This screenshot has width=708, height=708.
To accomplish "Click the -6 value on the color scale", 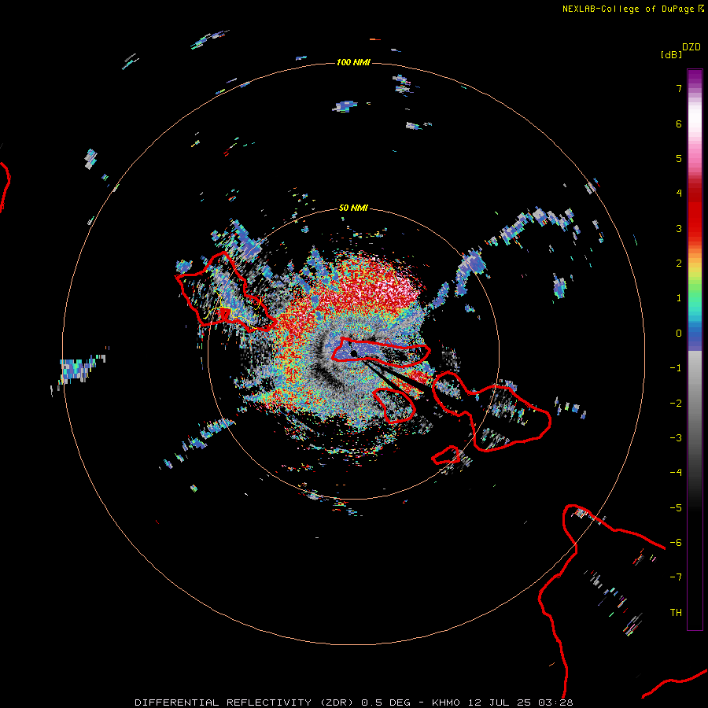I will click(676, 543).
